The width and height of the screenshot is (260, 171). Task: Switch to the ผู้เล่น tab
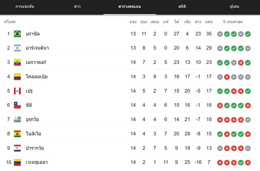[234, 6]
